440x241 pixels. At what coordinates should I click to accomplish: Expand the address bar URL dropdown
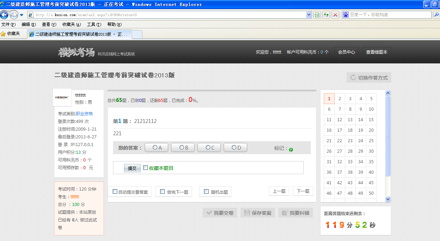309,15
